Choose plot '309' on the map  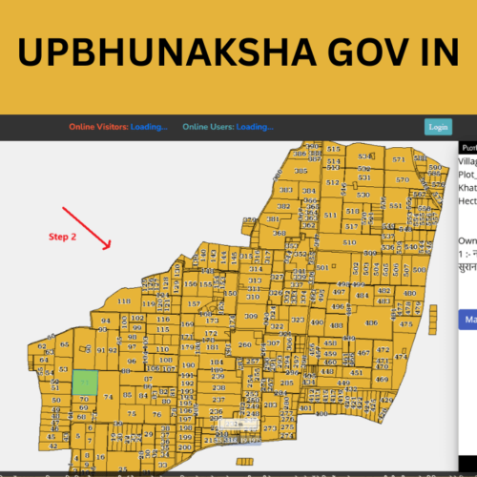(x=251, y=316)
